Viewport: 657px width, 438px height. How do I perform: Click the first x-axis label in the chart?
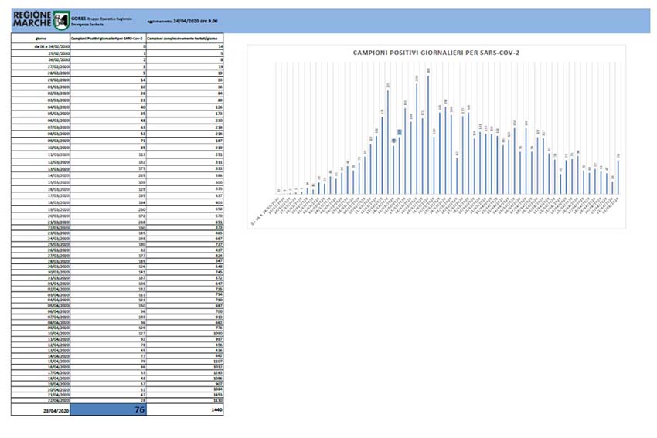pos(264,210)
